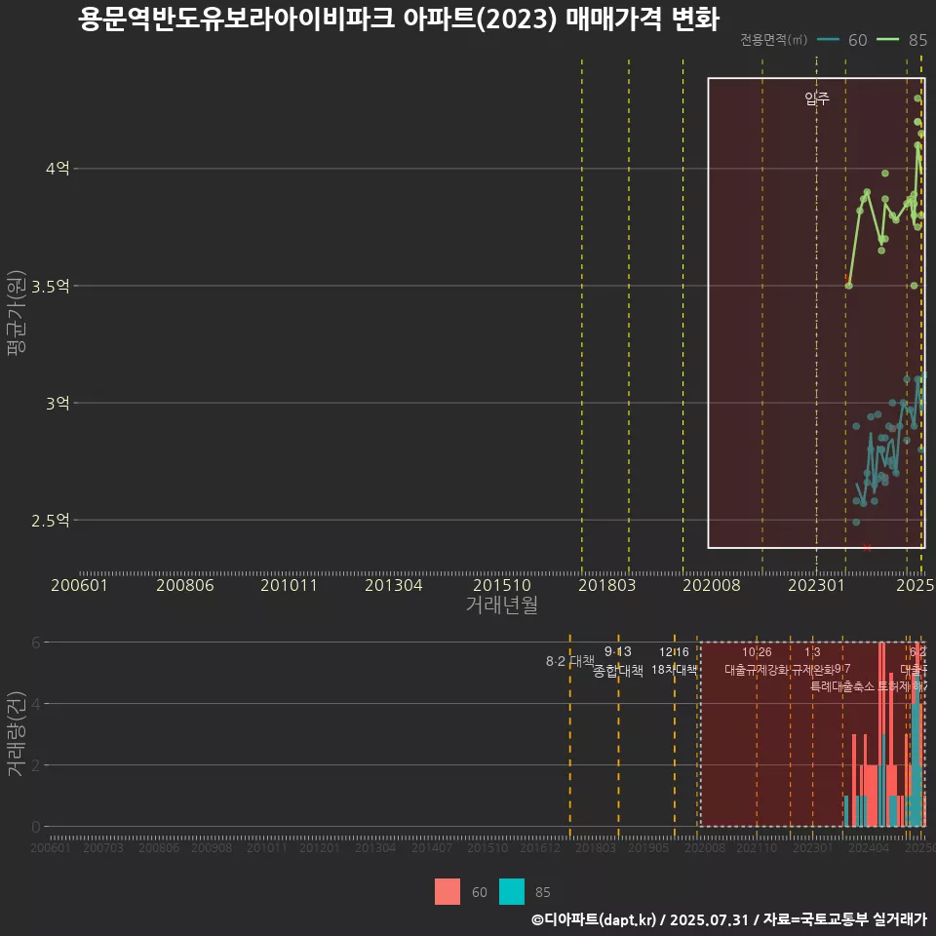
Task: Click the 4억 y-axis label
Action: [58, 169]
